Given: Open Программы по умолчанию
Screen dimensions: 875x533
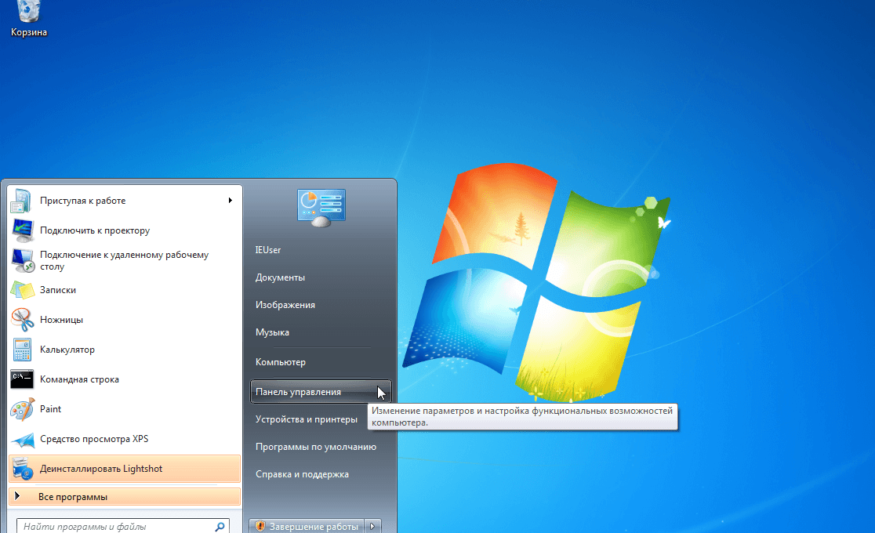Looking at the screenshot, I should pos(316,447).
